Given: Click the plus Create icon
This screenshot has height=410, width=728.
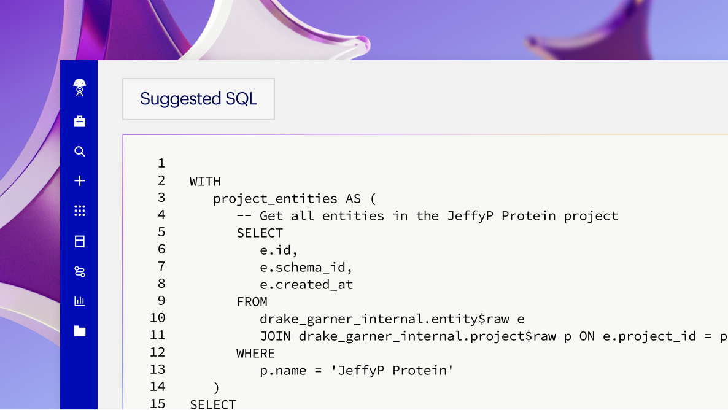Looking at the screenshot, I should pos(79,181).
